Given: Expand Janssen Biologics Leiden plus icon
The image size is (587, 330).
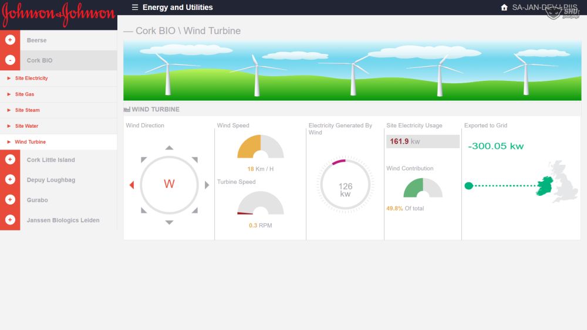Looking at the screenshot, I should (10, 220).
